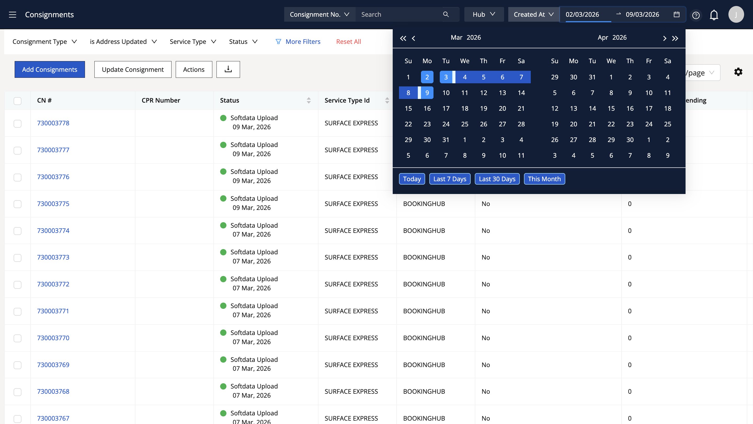
Task: Open consignment link 730003776
Action: pyautogui.click(x=53, y=177)
